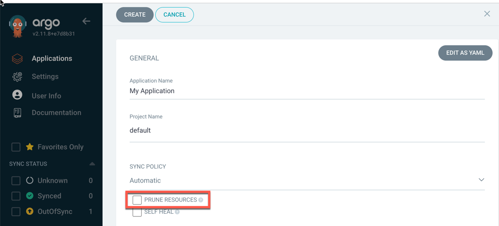
Task: Click the Documentation book icon
Action: click(x=17, y=113)
